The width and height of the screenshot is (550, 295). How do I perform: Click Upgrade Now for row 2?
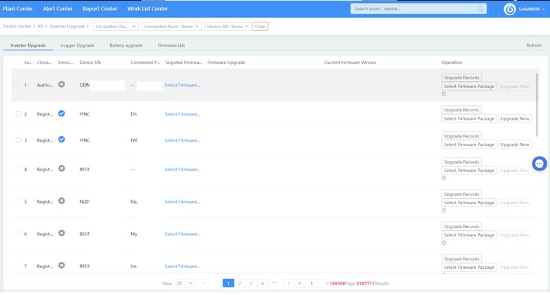point(514,118)
